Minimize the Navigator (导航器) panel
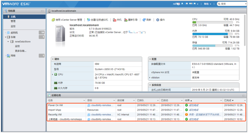 point(42,11)
